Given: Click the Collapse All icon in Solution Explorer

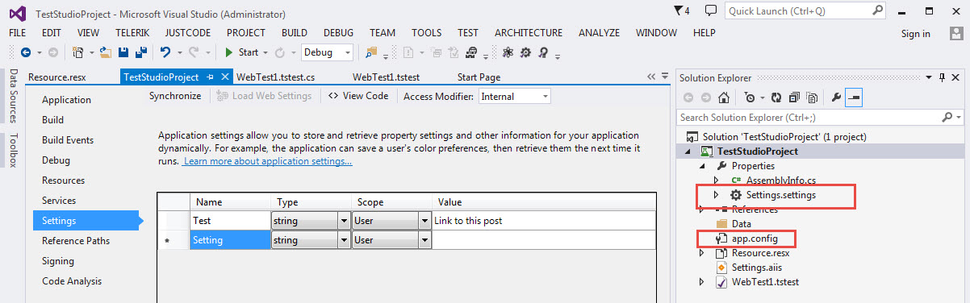Looking at the screenshot, I should coord(794,98).
